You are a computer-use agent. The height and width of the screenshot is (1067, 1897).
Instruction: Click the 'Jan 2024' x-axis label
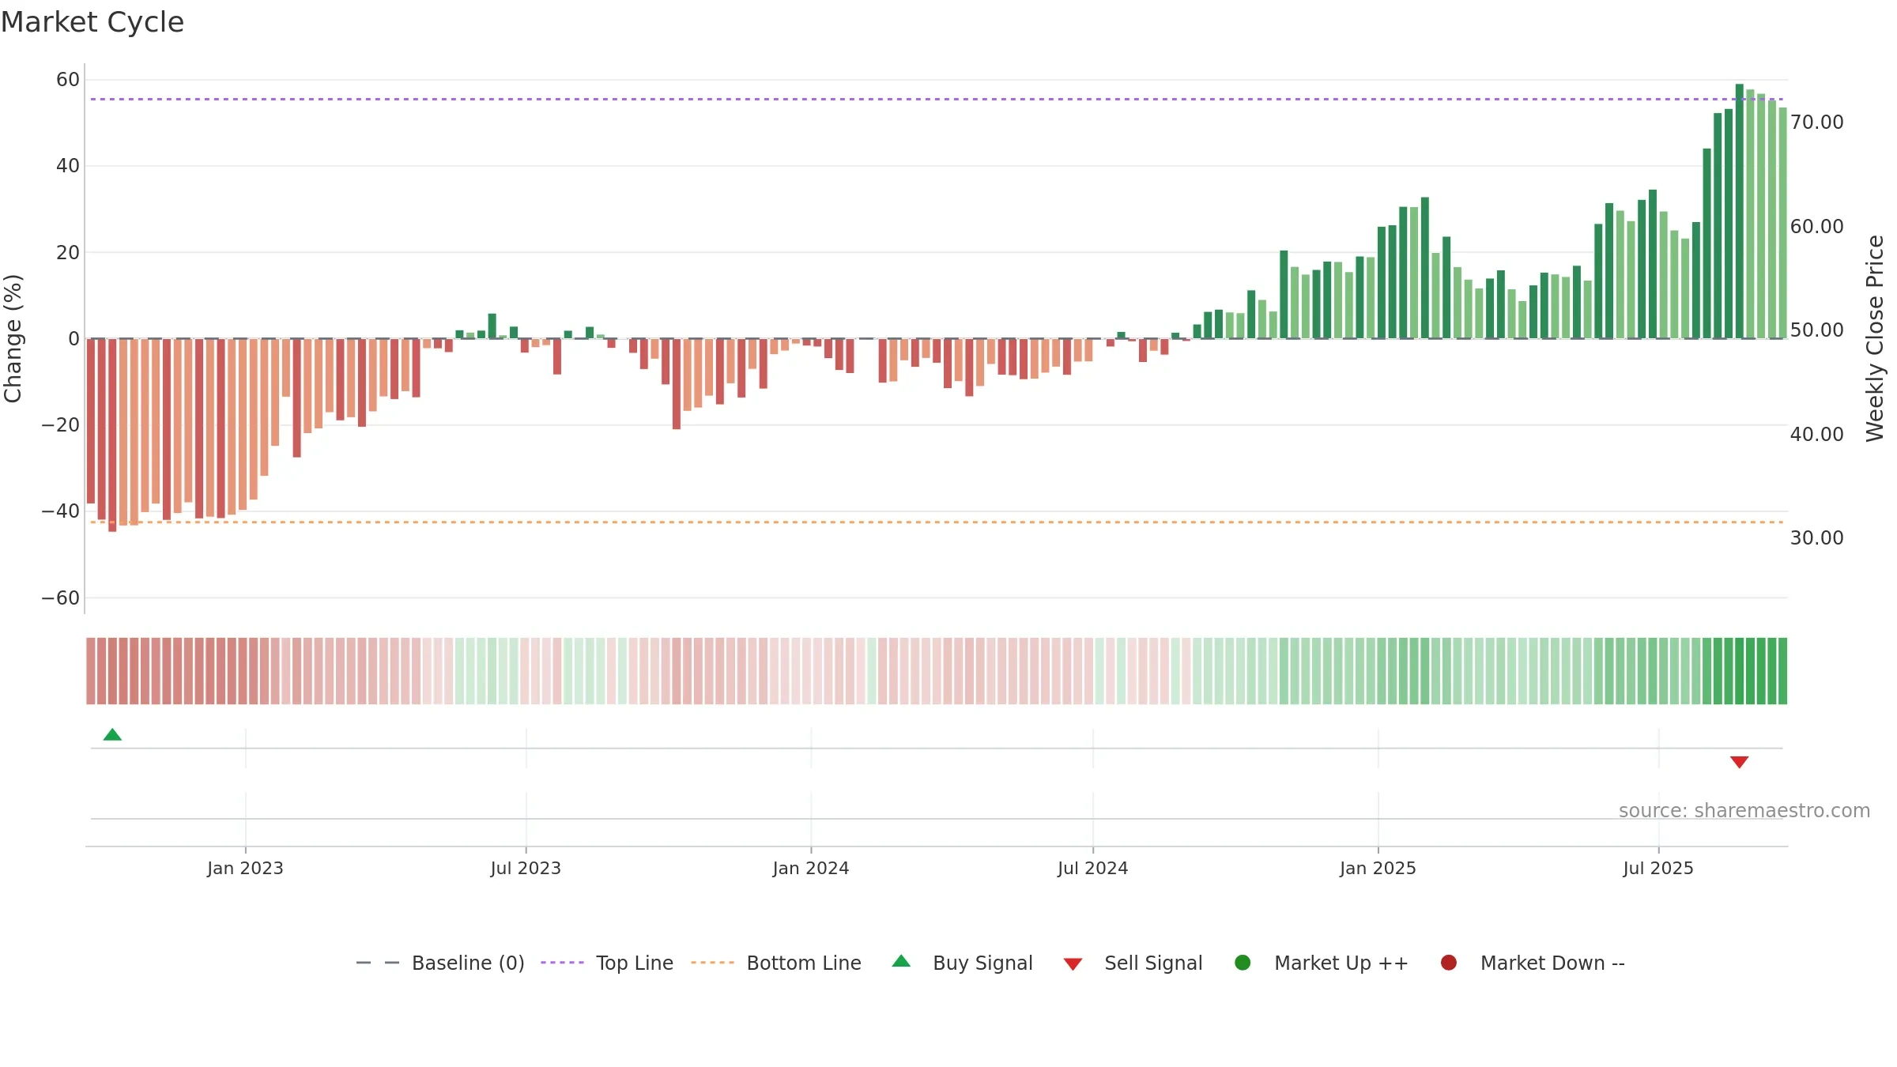[811, 869]
